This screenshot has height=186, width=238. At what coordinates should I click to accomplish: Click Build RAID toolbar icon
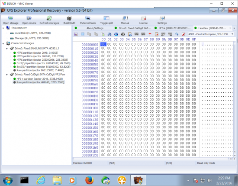click(69, 20)
